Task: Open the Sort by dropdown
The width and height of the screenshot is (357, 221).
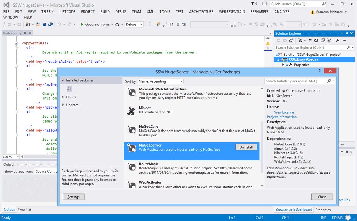Action: [160, 81]
